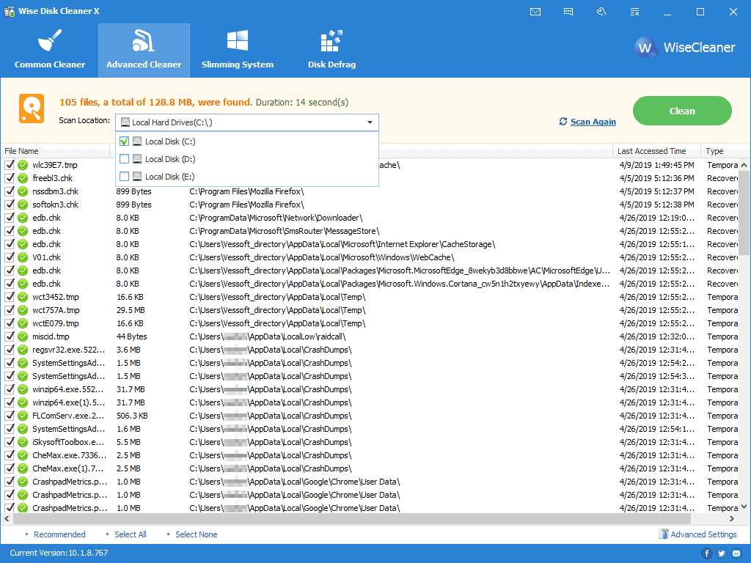The image size is (751, 563).
Task: Select the winzip64.exe(1).5... file row
Action: coord(370,402)
